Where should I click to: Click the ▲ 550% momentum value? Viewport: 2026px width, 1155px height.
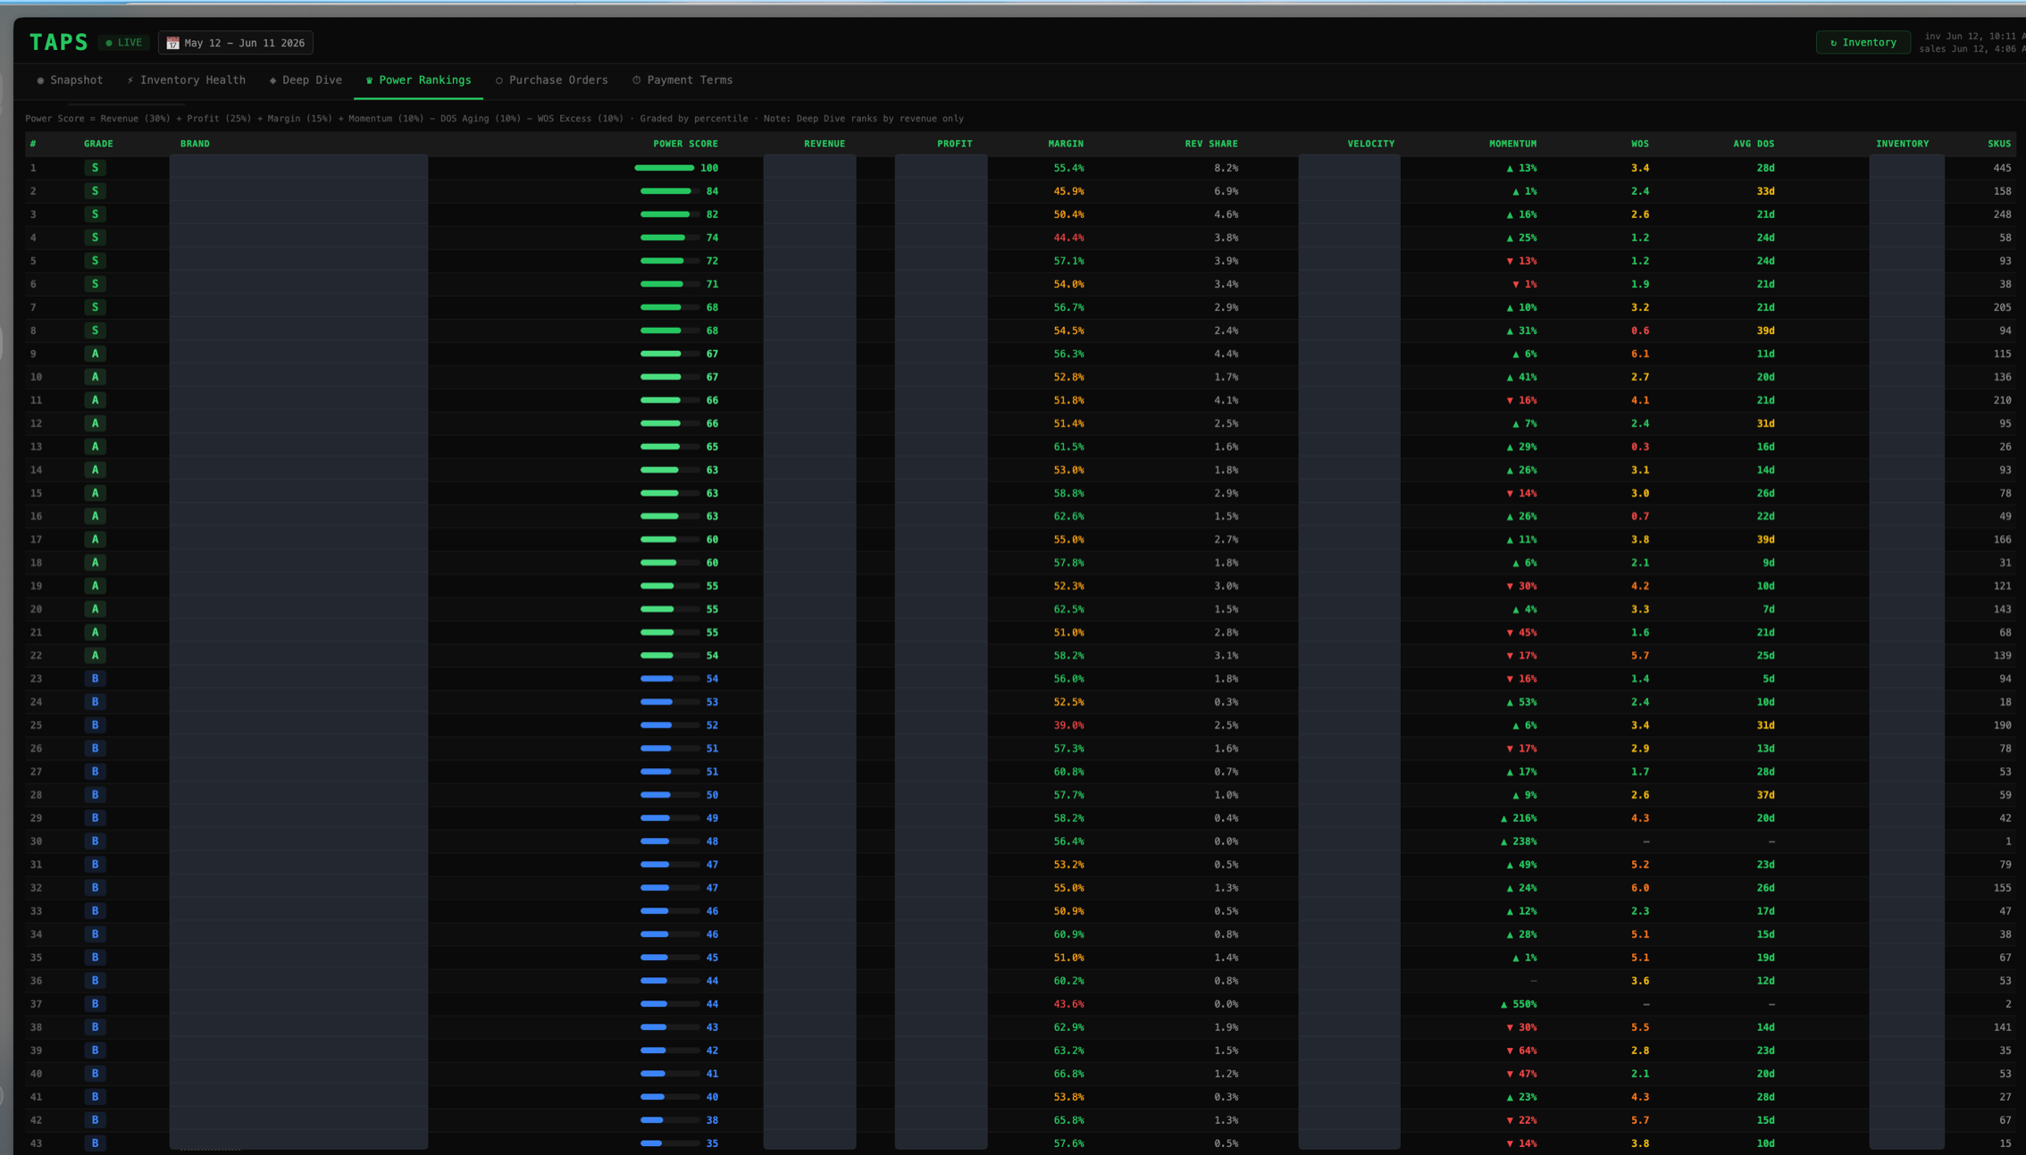1519,1004
